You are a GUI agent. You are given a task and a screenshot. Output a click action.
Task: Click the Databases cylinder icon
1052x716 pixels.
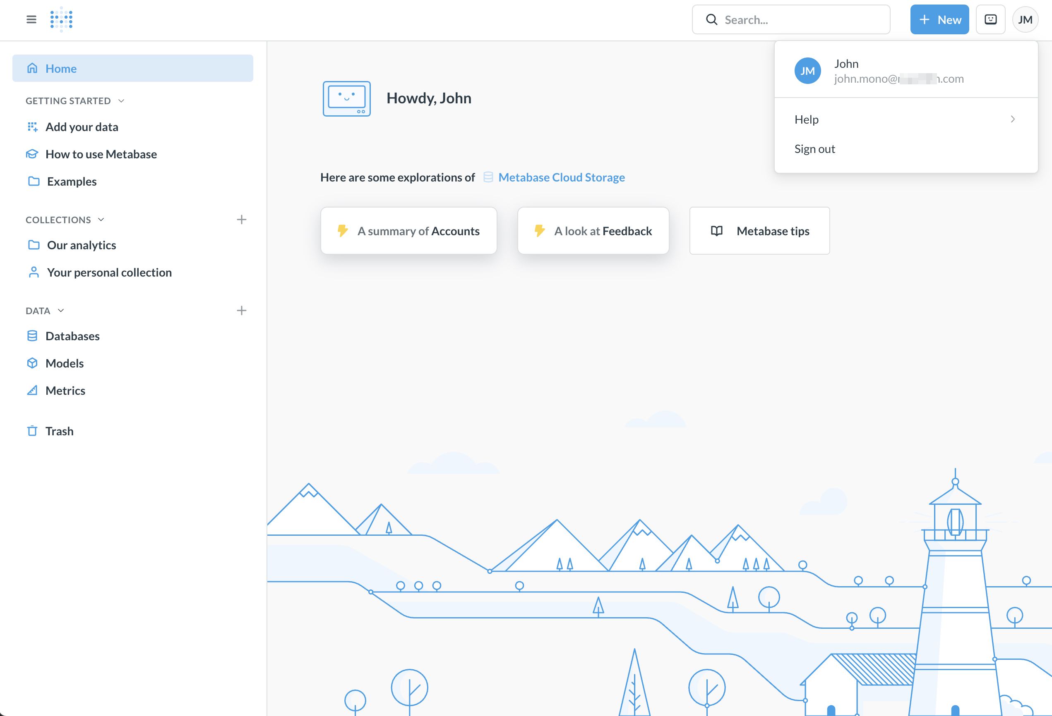(x=32, y=336)
